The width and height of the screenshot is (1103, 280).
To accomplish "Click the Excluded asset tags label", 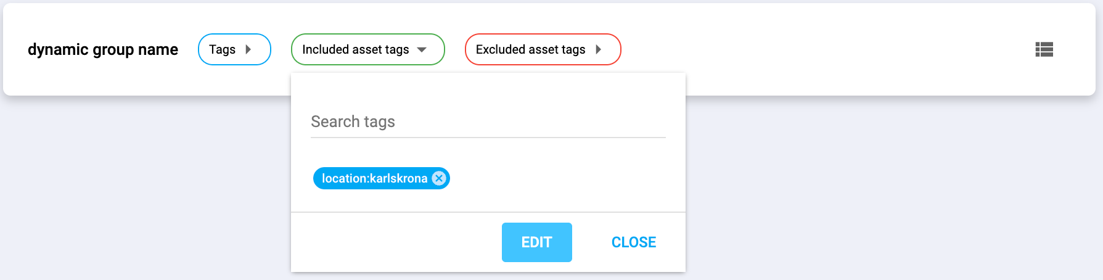I will [x=530, y=49].
